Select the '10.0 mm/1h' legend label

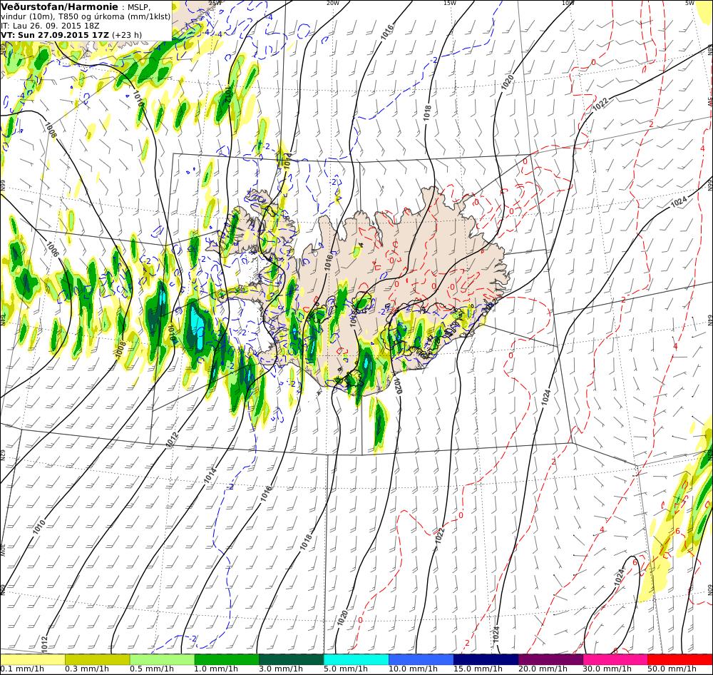tap(413, 669)
